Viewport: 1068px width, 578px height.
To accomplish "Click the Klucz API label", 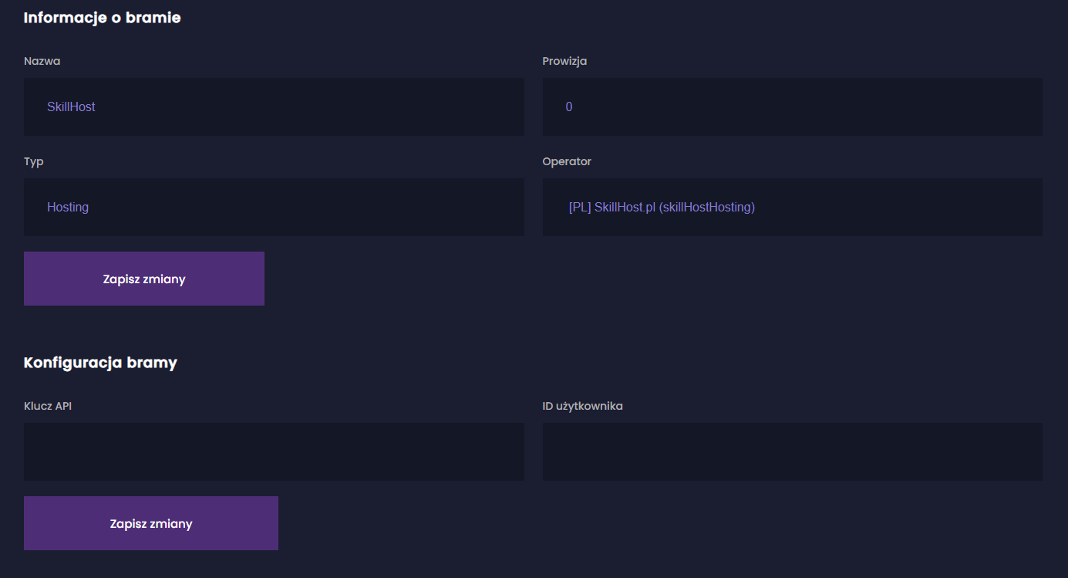I will point(48,406).
